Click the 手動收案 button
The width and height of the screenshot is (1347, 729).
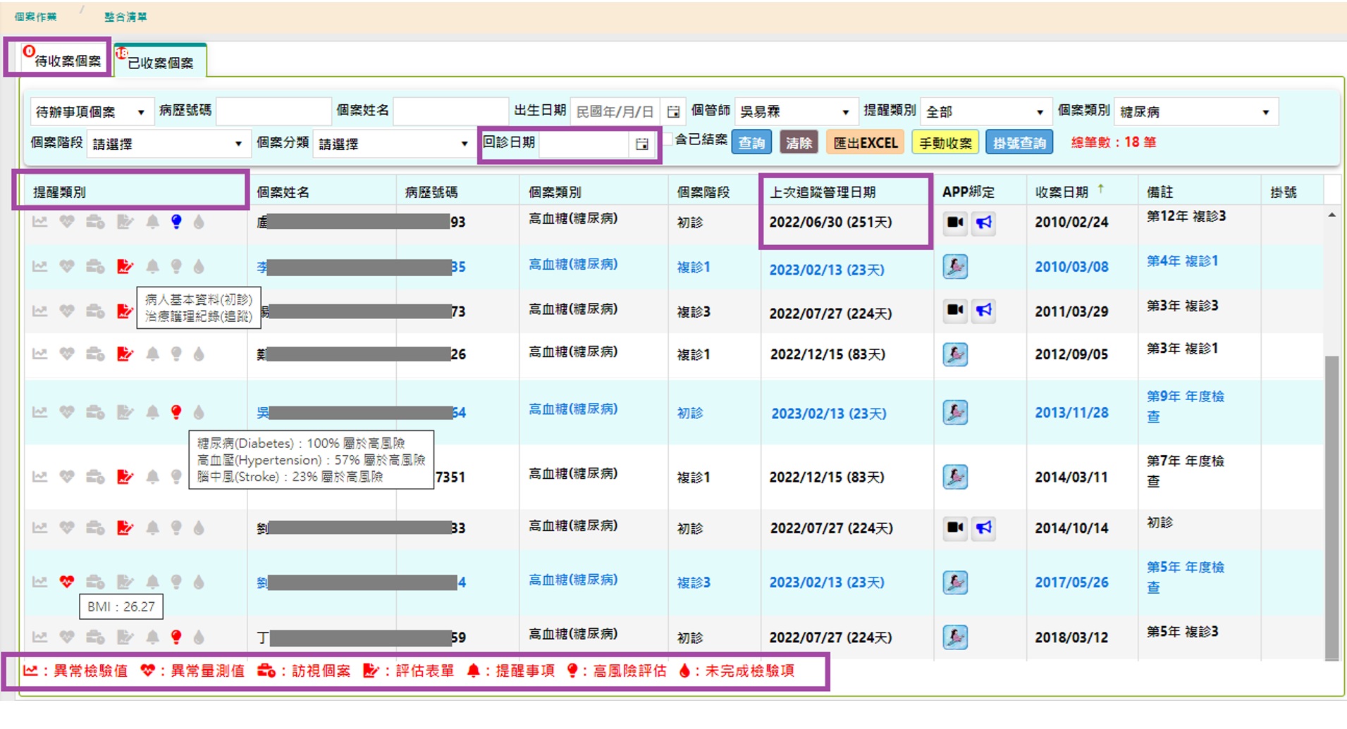[x=945, y=143]
